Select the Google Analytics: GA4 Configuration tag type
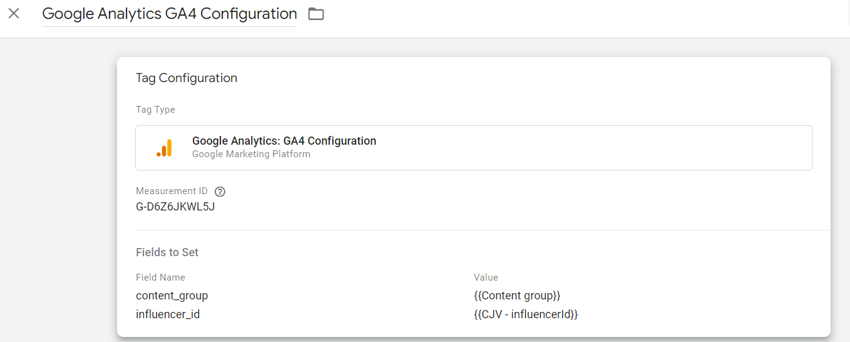 click(284, 141)
